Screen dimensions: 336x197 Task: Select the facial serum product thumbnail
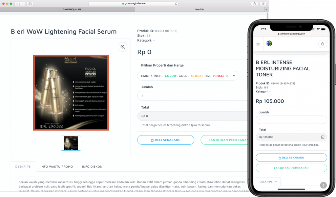pyautogui.click(x=71, y=143)
